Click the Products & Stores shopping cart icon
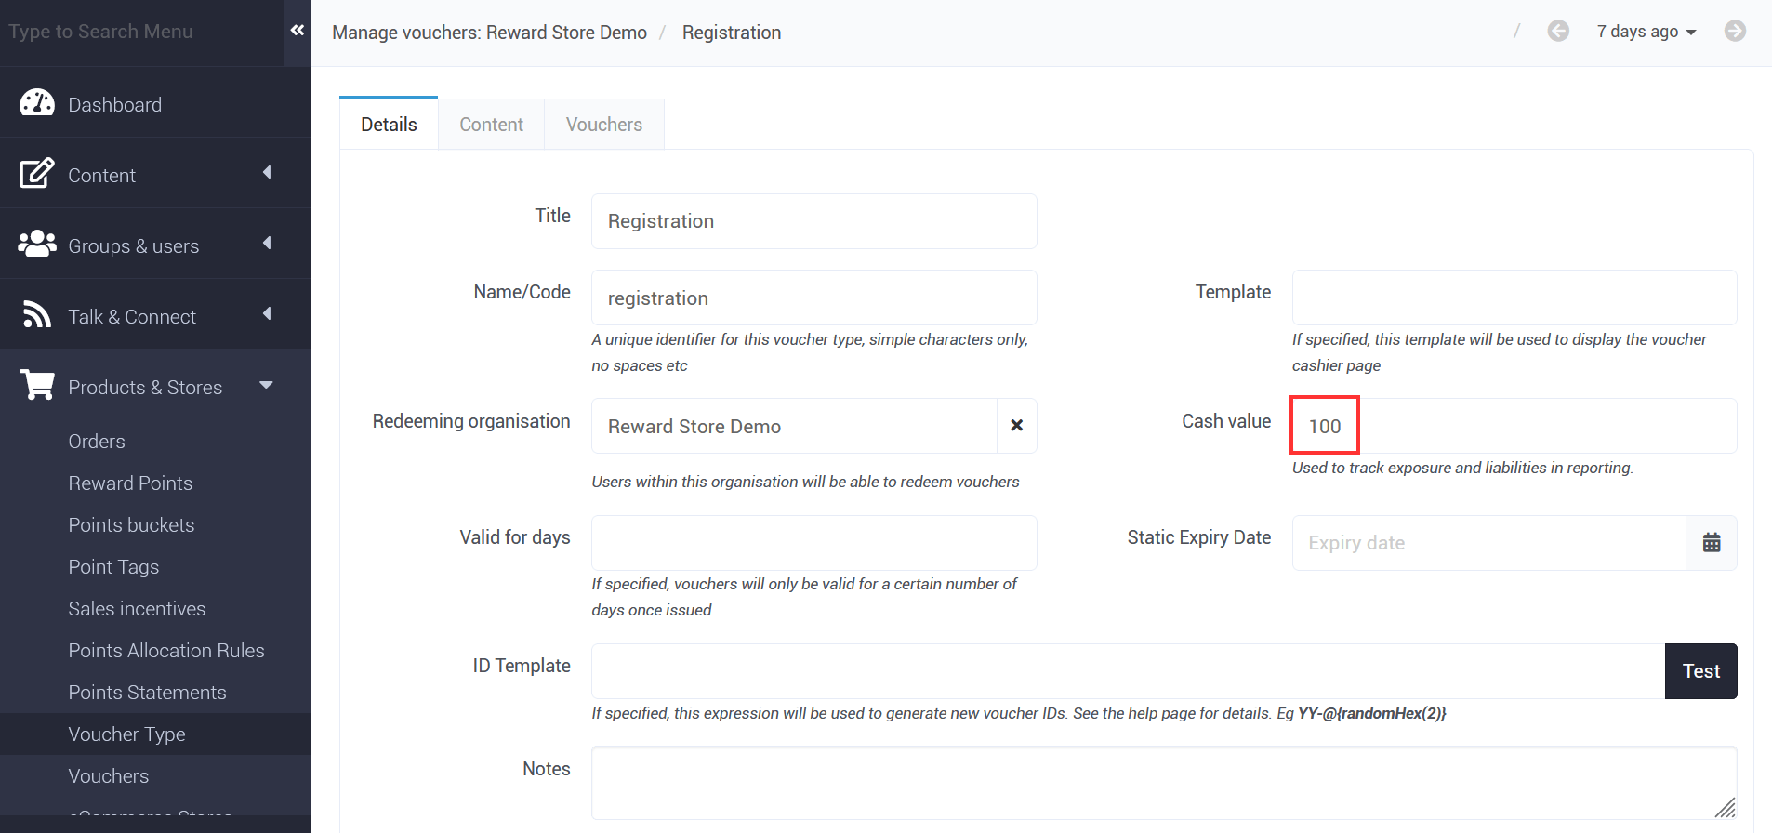Image resolution: width=1772 pixels, height=833 pixels. point(37,385)
